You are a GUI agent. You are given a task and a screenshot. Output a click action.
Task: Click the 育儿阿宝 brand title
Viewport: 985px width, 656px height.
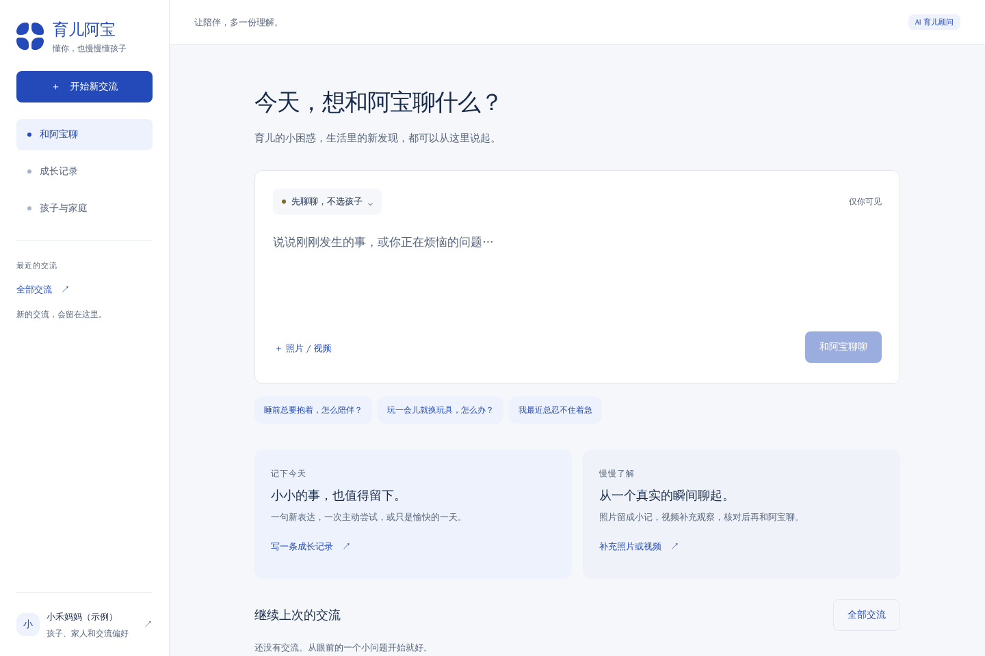(x=84, y=30)
